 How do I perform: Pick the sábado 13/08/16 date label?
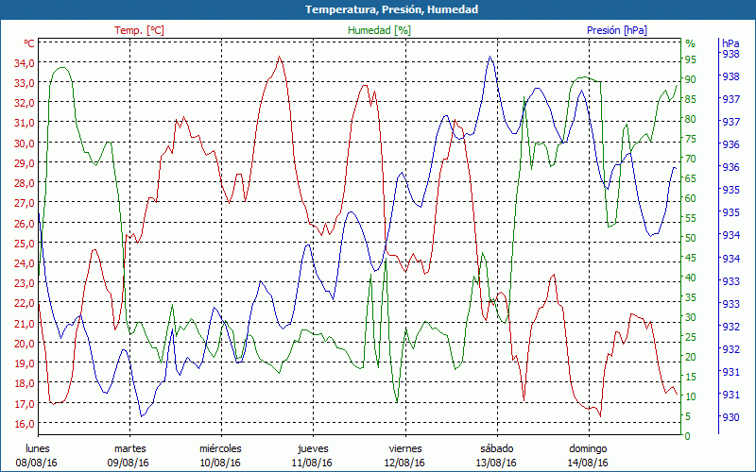click(x=496, y=455)
